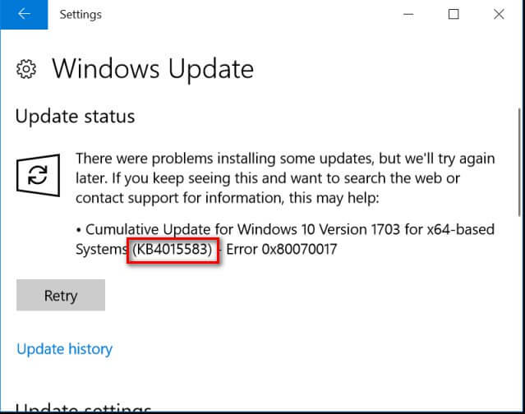Minimize the Settings window

[408, 15]
